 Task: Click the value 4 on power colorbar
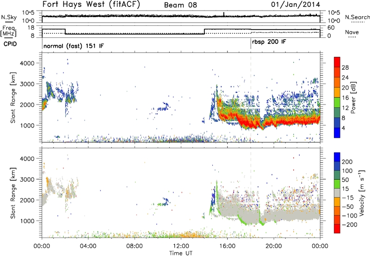(343, 128)
